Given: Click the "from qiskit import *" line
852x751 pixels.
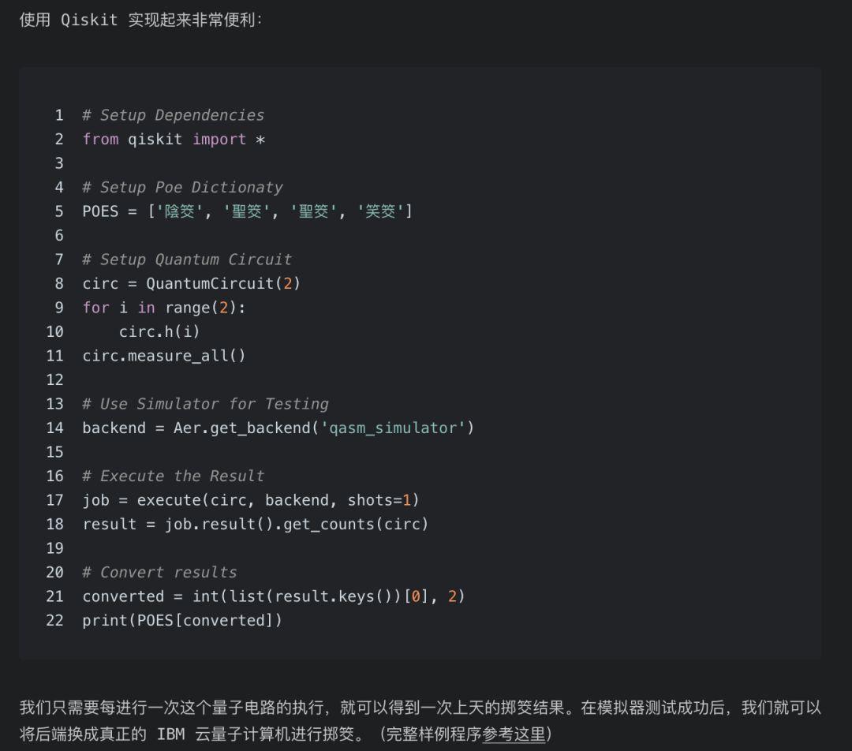Looking at the screenshot, I should pyautogui.click(x=174, y=140).
